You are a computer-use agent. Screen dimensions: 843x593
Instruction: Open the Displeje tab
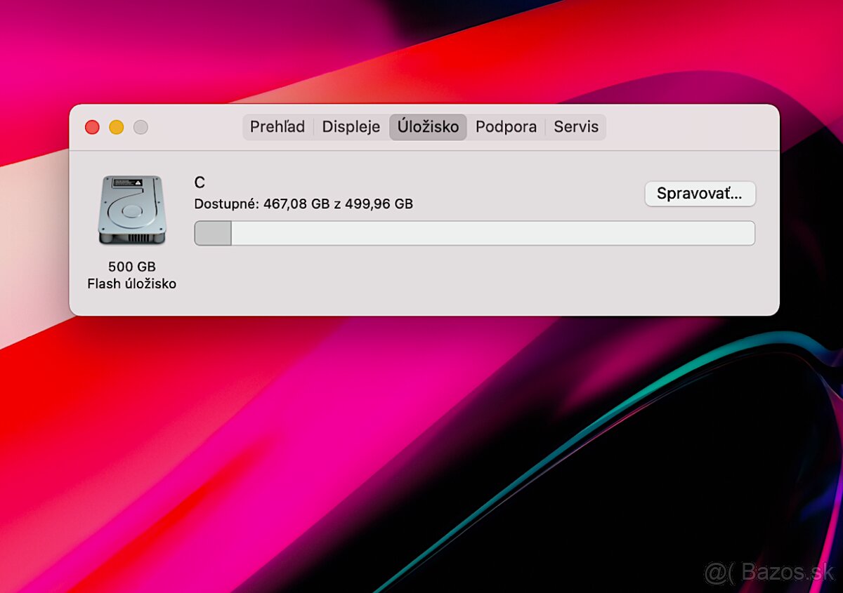(x=351, y=127)
